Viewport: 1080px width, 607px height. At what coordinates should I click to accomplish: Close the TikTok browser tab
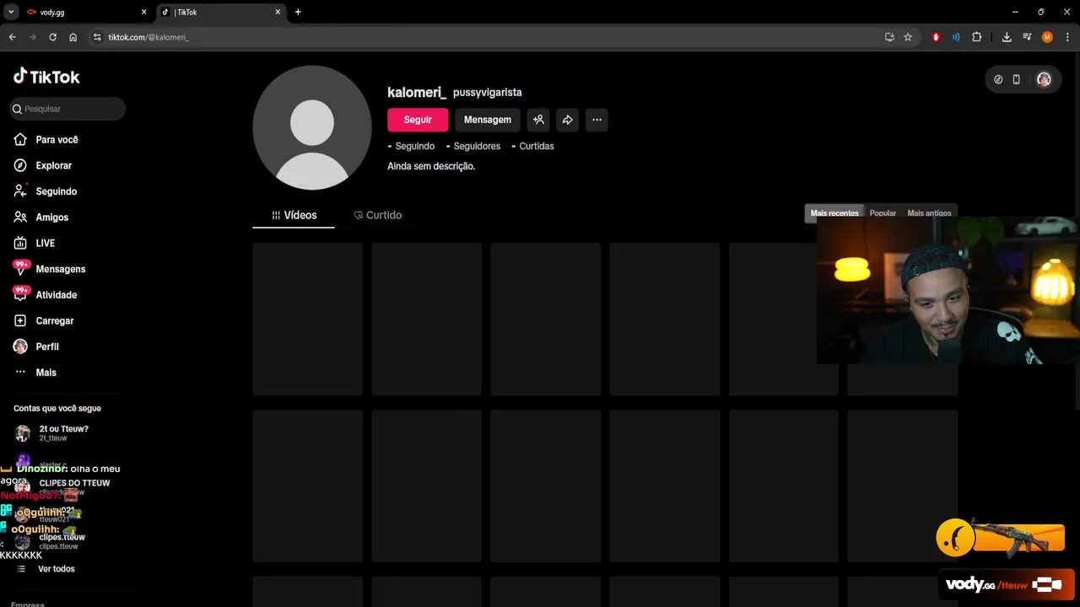pos(278,13)
